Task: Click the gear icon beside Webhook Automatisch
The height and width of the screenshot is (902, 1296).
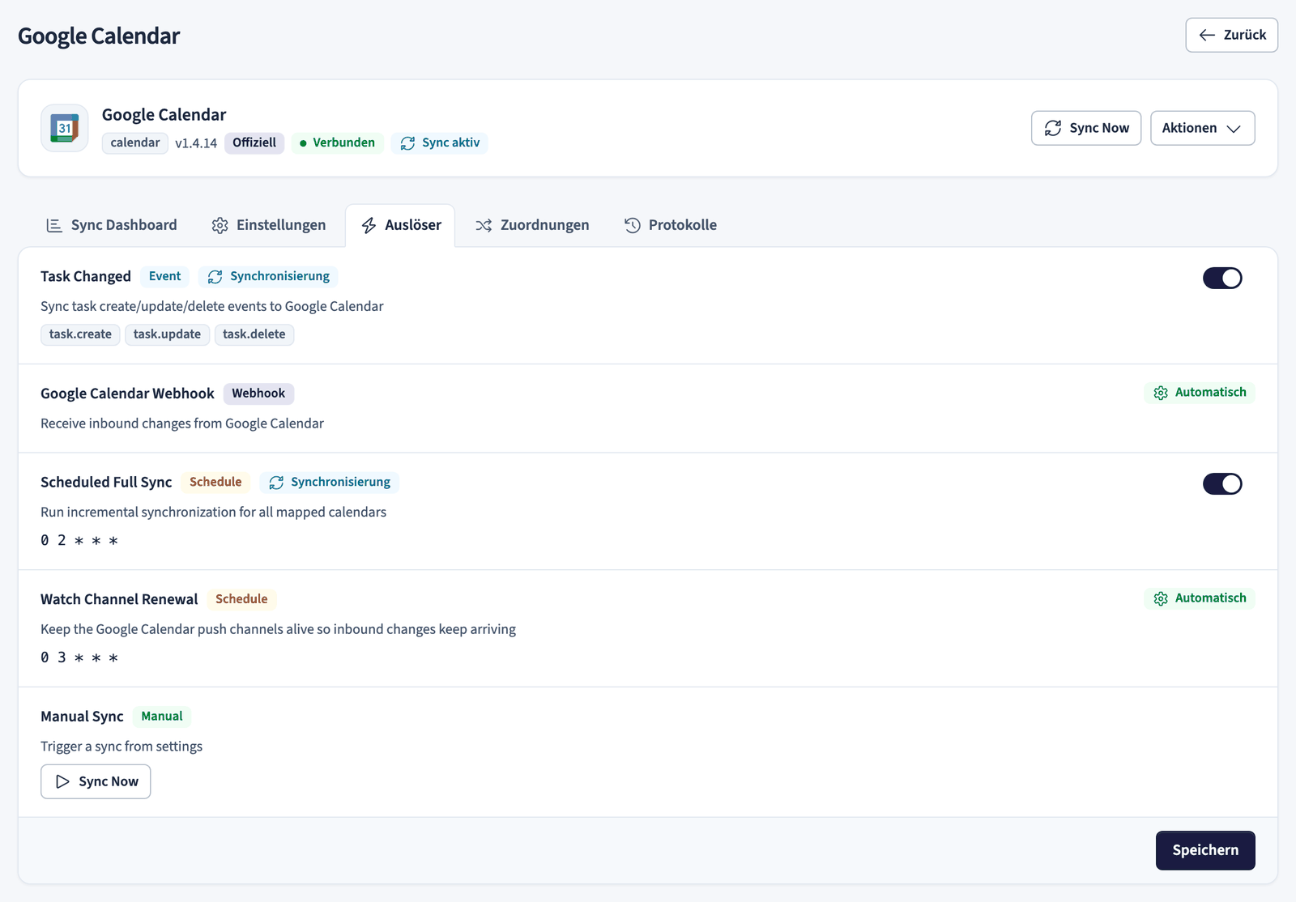Action: click(1161, 393)
